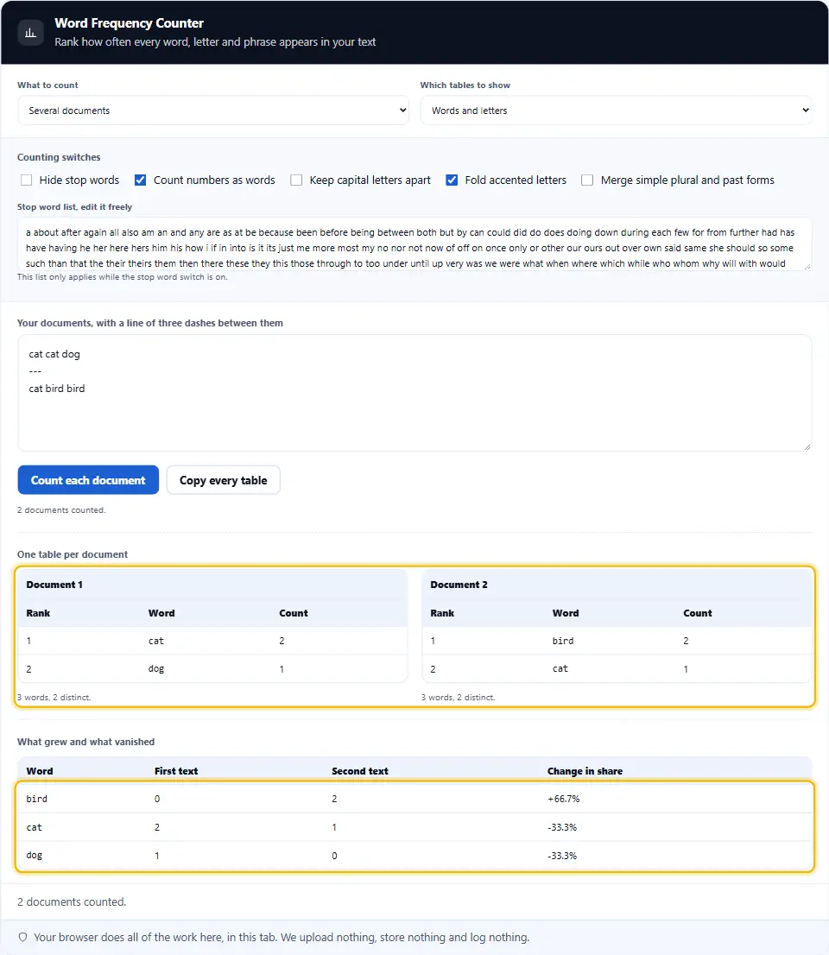Click the bird cell in Document 2
This screenshot has width=829, height=955.
tap(563, 641)
